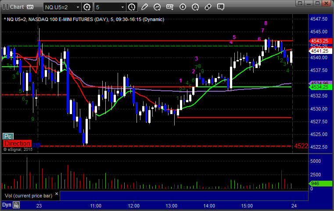The height and width of the screenshot is (211, 334).
Task: Click the symbol linking chain icon
Action: 208,7
